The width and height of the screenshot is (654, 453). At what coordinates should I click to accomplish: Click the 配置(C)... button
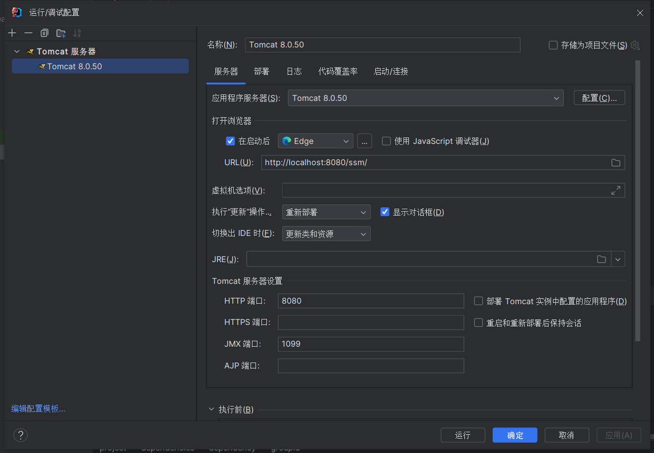tap(599, 98)
